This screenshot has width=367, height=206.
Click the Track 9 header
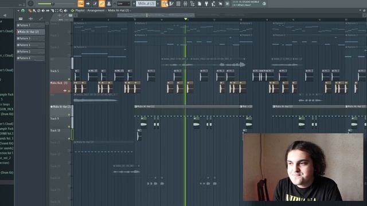click(x=60, y=122)
